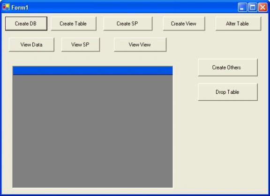Screen dimensions: 270x196
Task: Maximize the Form1 window
Action: (x=253, y=8)
